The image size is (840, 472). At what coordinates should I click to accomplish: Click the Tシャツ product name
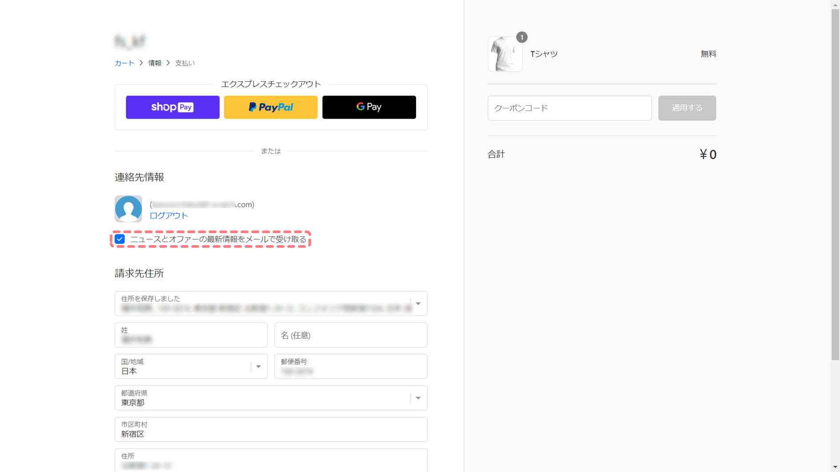tap(544, 54)
